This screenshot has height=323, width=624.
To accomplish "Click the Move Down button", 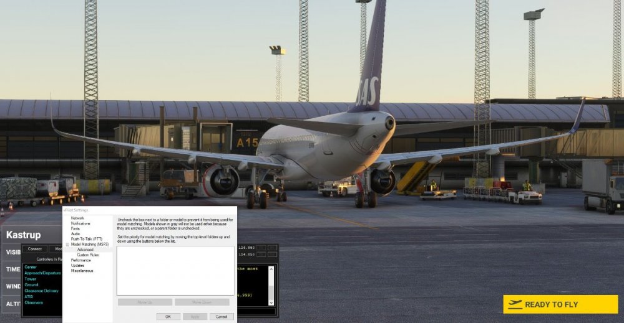I will coord(202,302).
